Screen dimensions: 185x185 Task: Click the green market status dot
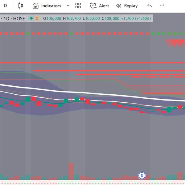click(31, 18)
